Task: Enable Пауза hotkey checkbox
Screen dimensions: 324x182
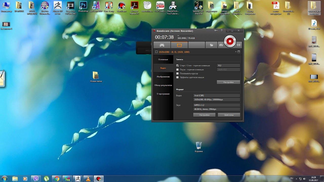Action: 177,70
